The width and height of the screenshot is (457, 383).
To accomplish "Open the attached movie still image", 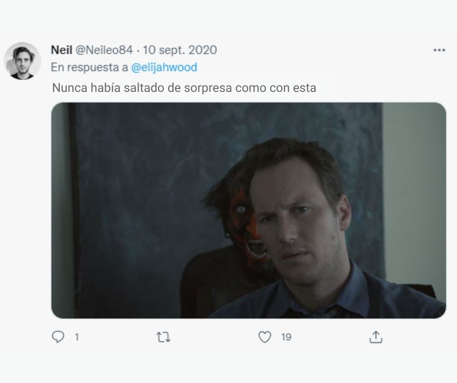I will tap(248, 210).
